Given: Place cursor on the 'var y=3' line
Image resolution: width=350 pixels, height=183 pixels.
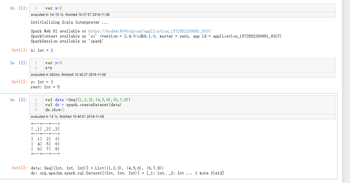Looking at the screenshot, I should point(54,63).
